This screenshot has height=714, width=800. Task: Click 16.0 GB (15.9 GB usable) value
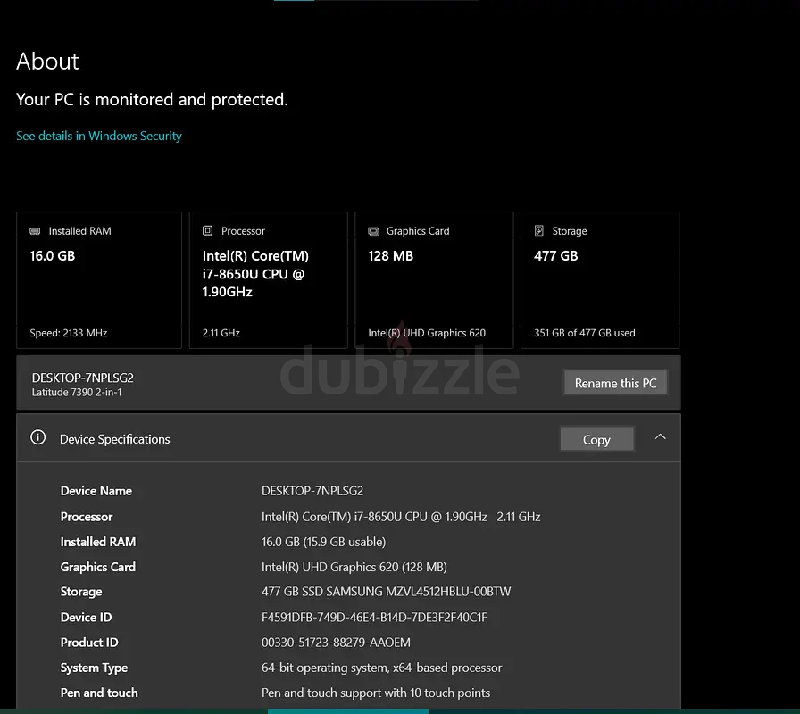pos(323,542)
